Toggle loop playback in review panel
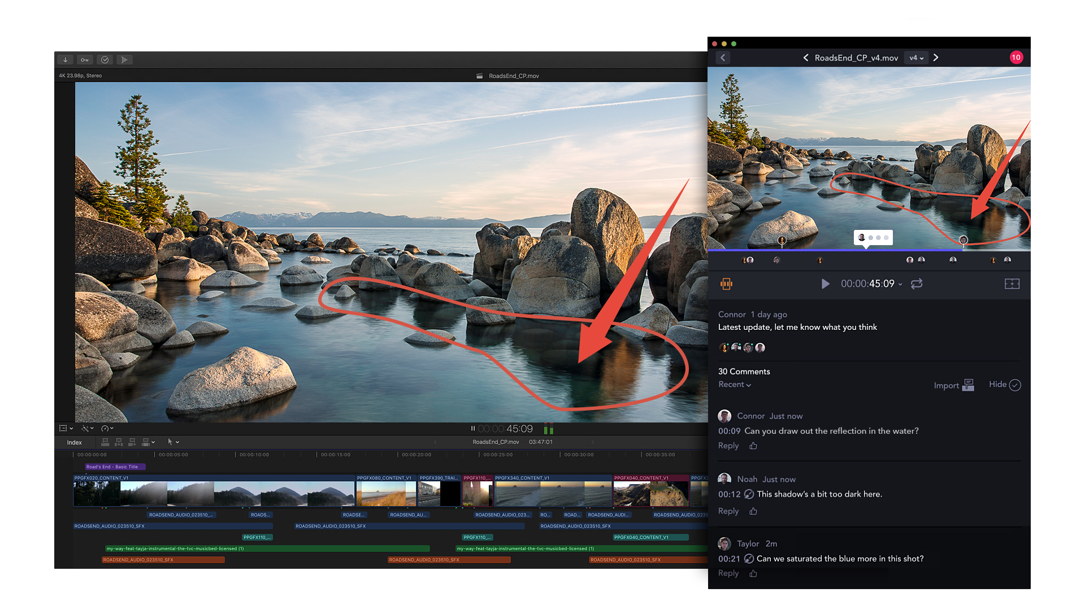The image size is (1085, 610). point(917,284)
